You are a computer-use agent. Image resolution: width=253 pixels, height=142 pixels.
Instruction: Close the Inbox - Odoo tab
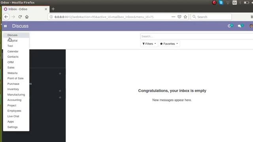tap(46, 9)
